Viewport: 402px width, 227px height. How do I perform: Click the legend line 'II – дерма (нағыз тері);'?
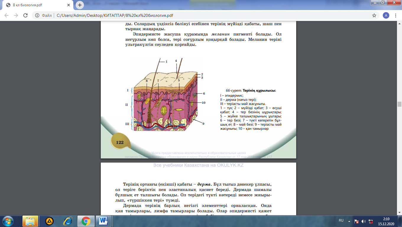pyautogui.click(x=238, y=100)
